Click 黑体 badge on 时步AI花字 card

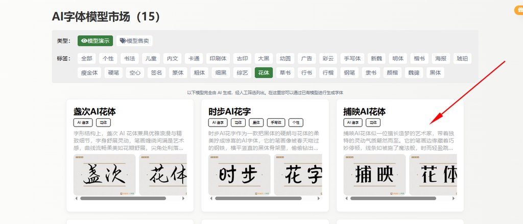click(256, 122)
